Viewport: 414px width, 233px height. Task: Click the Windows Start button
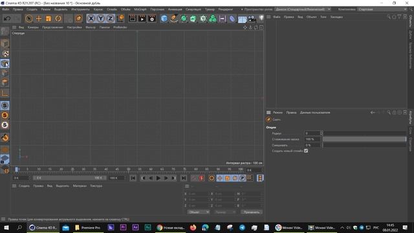coord(6,227)
